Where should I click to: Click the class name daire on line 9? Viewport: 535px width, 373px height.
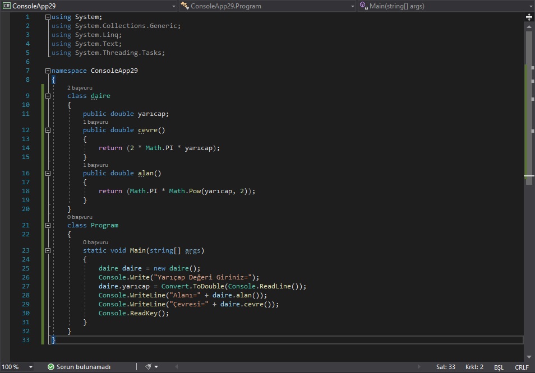100,96
